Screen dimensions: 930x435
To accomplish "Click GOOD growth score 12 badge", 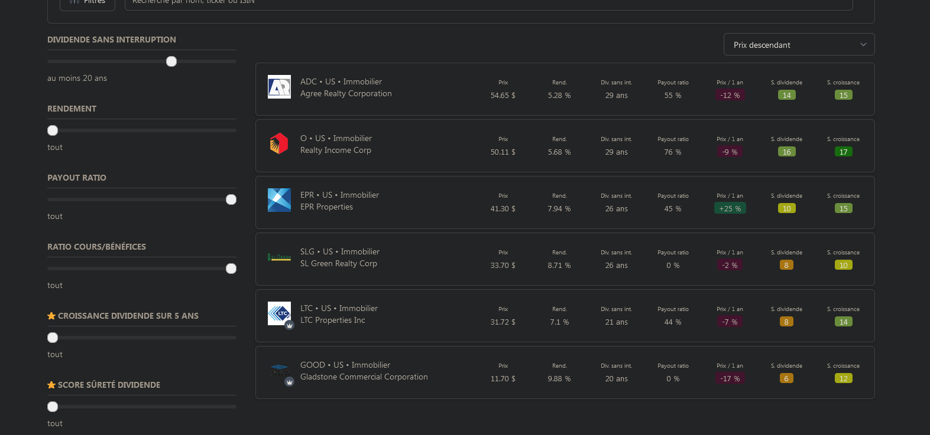I will coord(843,378).
